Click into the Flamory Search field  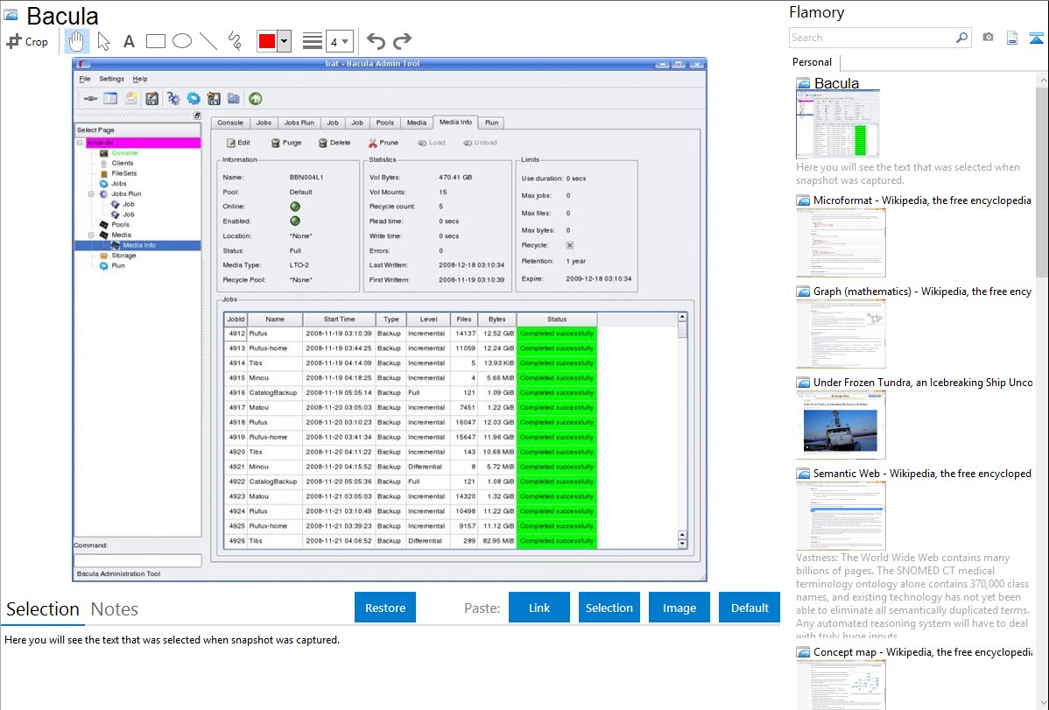[872, 38]
